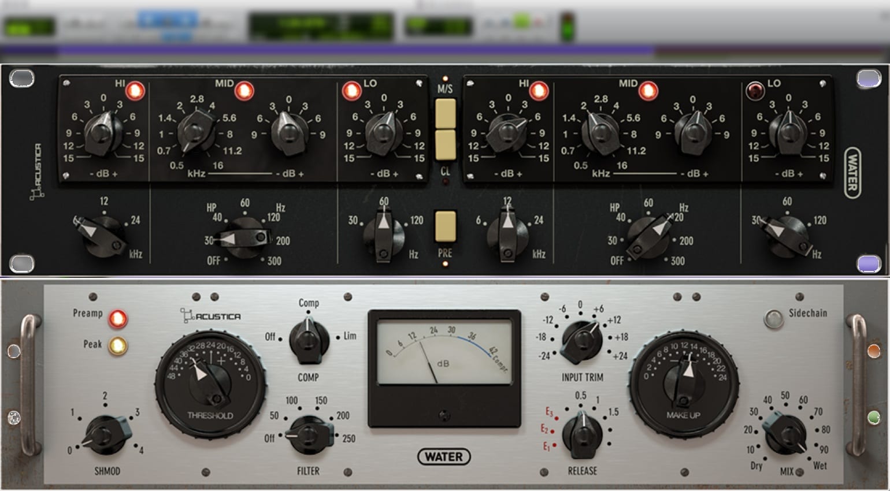Toggle the right channel MID band LED
The height and width of the screenshot is (491, 890).
pyautogui.click(x=648, y=91)
